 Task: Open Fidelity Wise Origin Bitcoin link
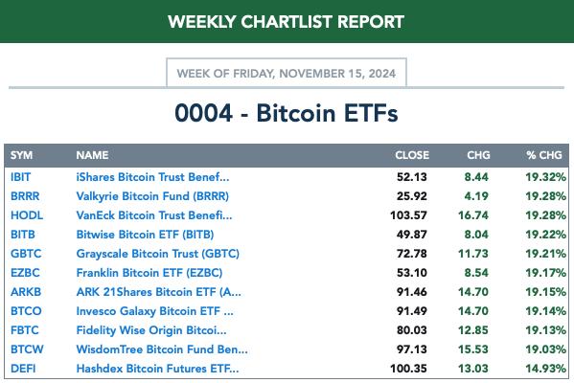(151, 330)
